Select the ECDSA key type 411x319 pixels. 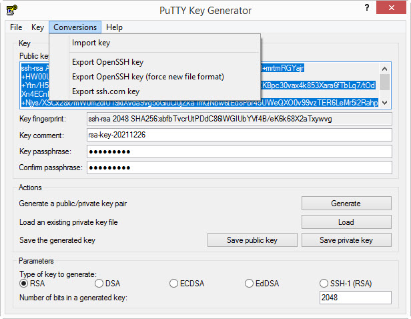click(x=187, y=284)
